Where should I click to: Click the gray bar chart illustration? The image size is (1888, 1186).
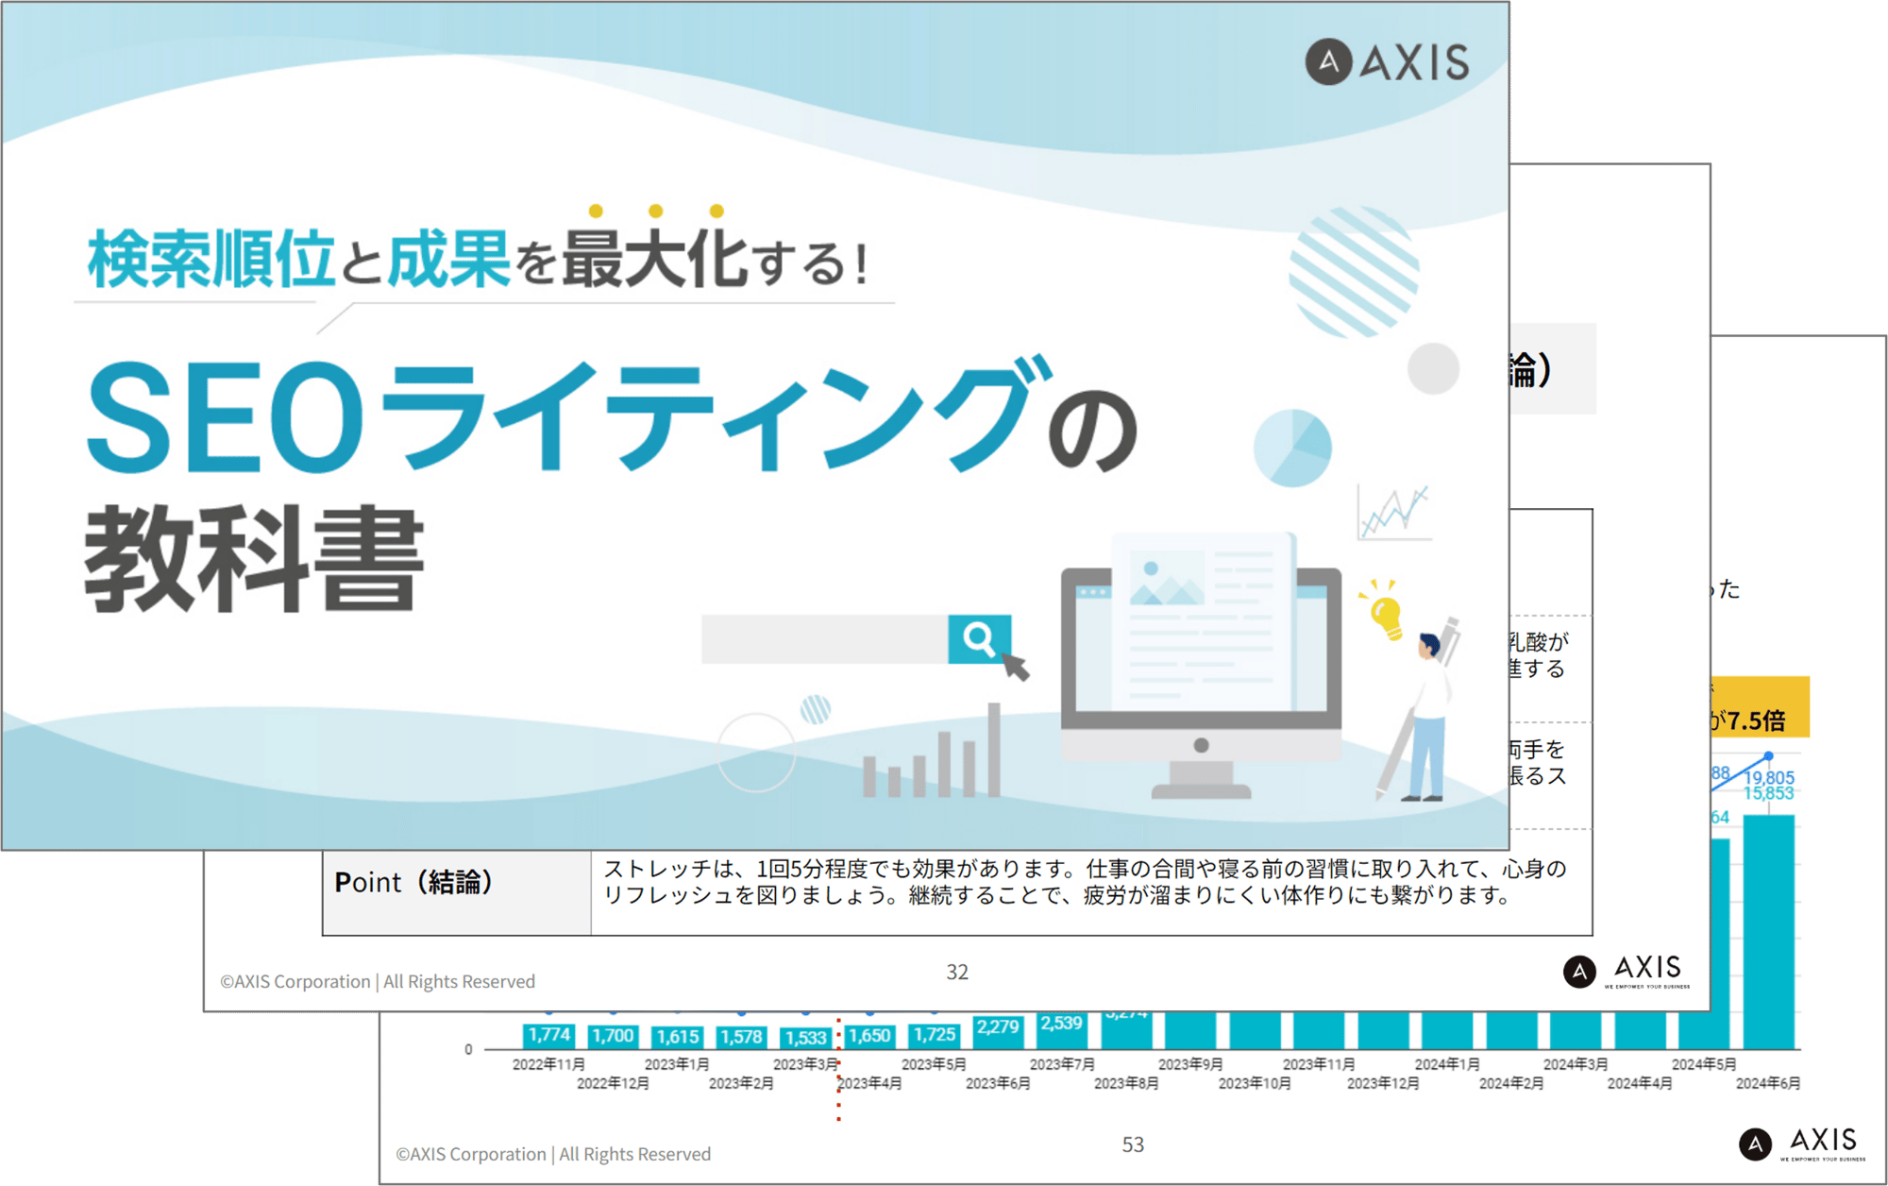931,752
